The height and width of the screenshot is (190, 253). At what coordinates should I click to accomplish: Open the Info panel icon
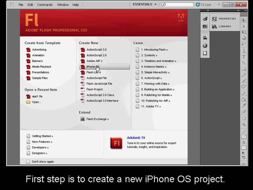tap(205, 46)
